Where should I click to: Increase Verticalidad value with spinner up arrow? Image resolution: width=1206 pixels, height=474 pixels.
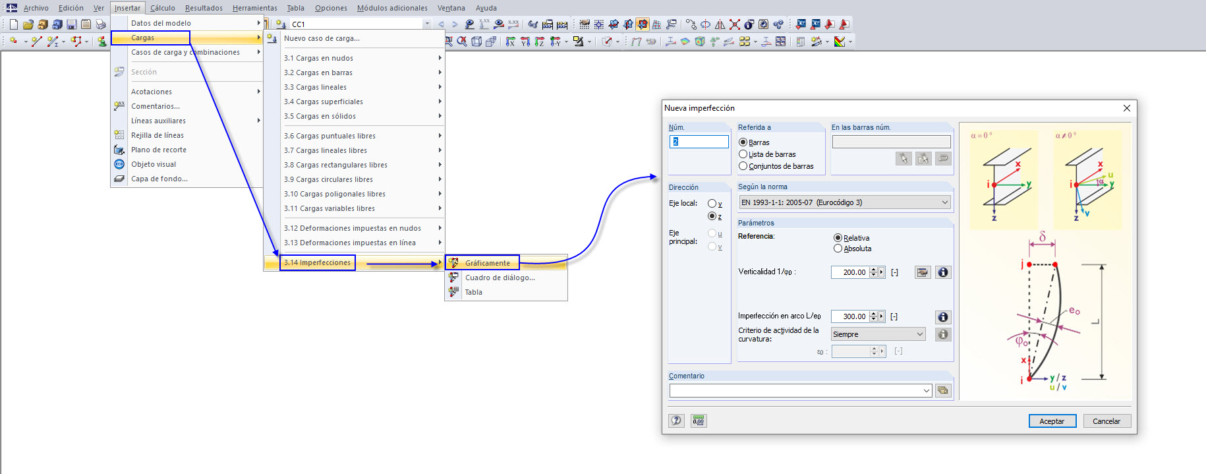873,270
